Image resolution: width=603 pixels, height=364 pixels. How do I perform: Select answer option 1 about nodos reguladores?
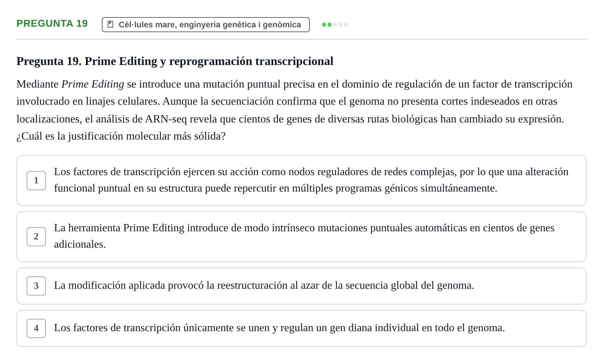click(x=301, y=181)
